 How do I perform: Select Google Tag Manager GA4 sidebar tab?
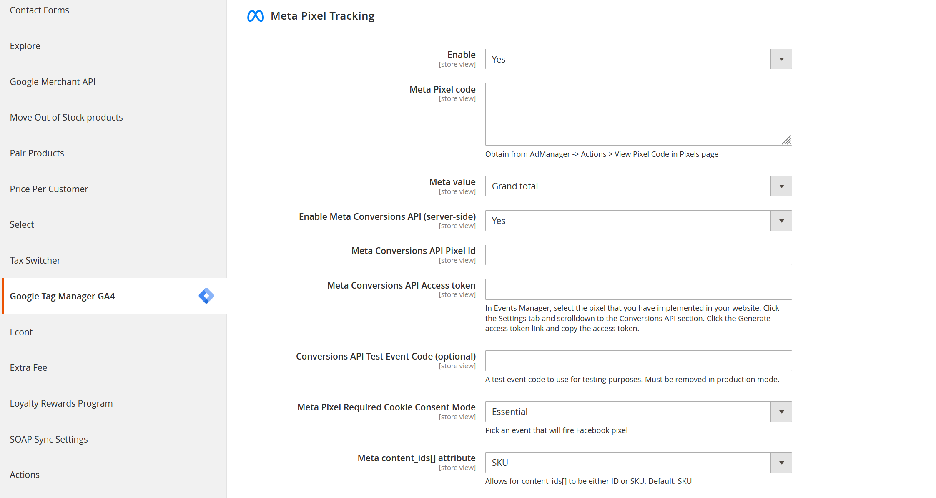tap(115, 296)
